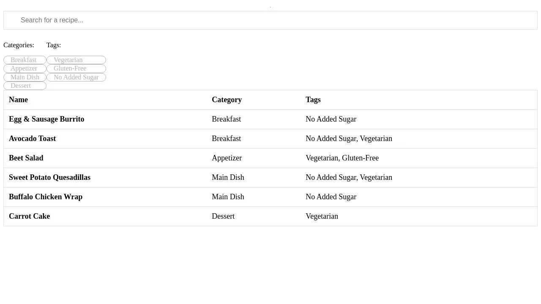This screenshot has height=304, width=541.
Task: Select the Carrot Cake recipe
Action: (x=29, y=216)
